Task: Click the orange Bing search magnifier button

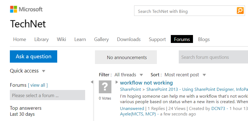Action: [240, 11]
